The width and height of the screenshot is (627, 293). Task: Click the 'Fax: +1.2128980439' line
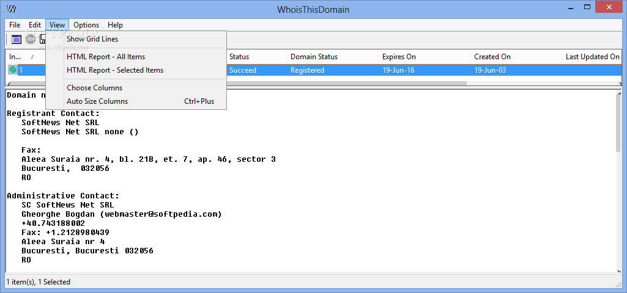65,233
